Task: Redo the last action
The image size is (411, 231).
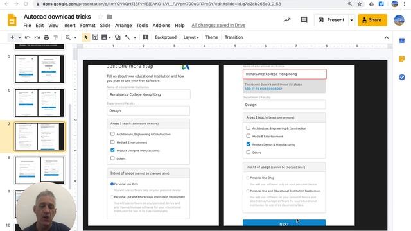Action: pos(37,37)
